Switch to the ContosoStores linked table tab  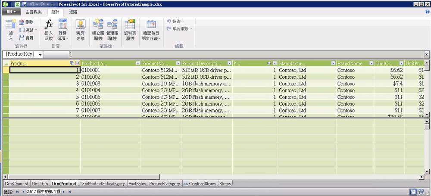pyautogui.click(x=200, y=184)
